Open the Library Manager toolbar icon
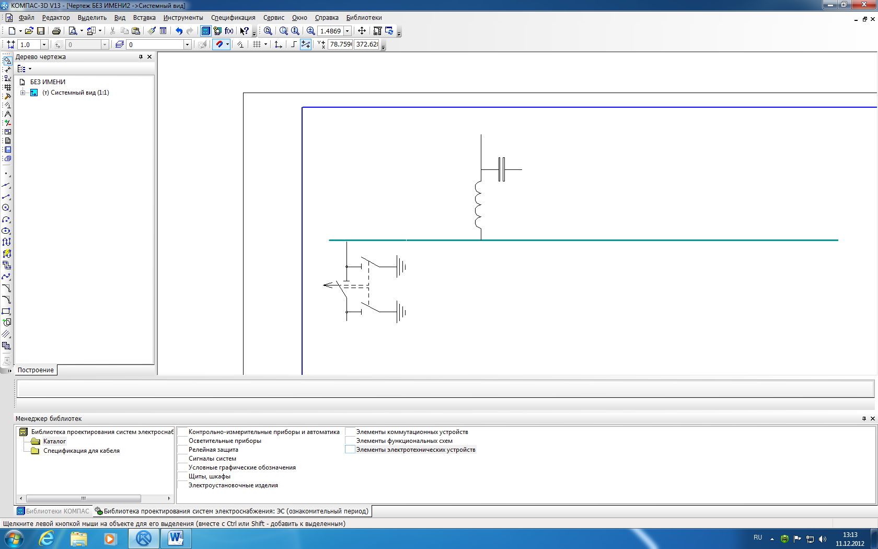The width and height of the screenshot is (878, 549). click(206, 31)
